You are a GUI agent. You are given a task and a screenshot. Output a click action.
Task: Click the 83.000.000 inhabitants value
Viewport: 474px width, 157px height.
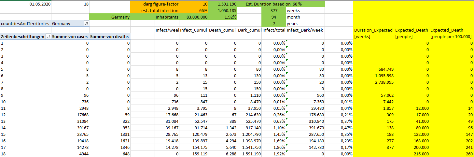click(194, 17)
